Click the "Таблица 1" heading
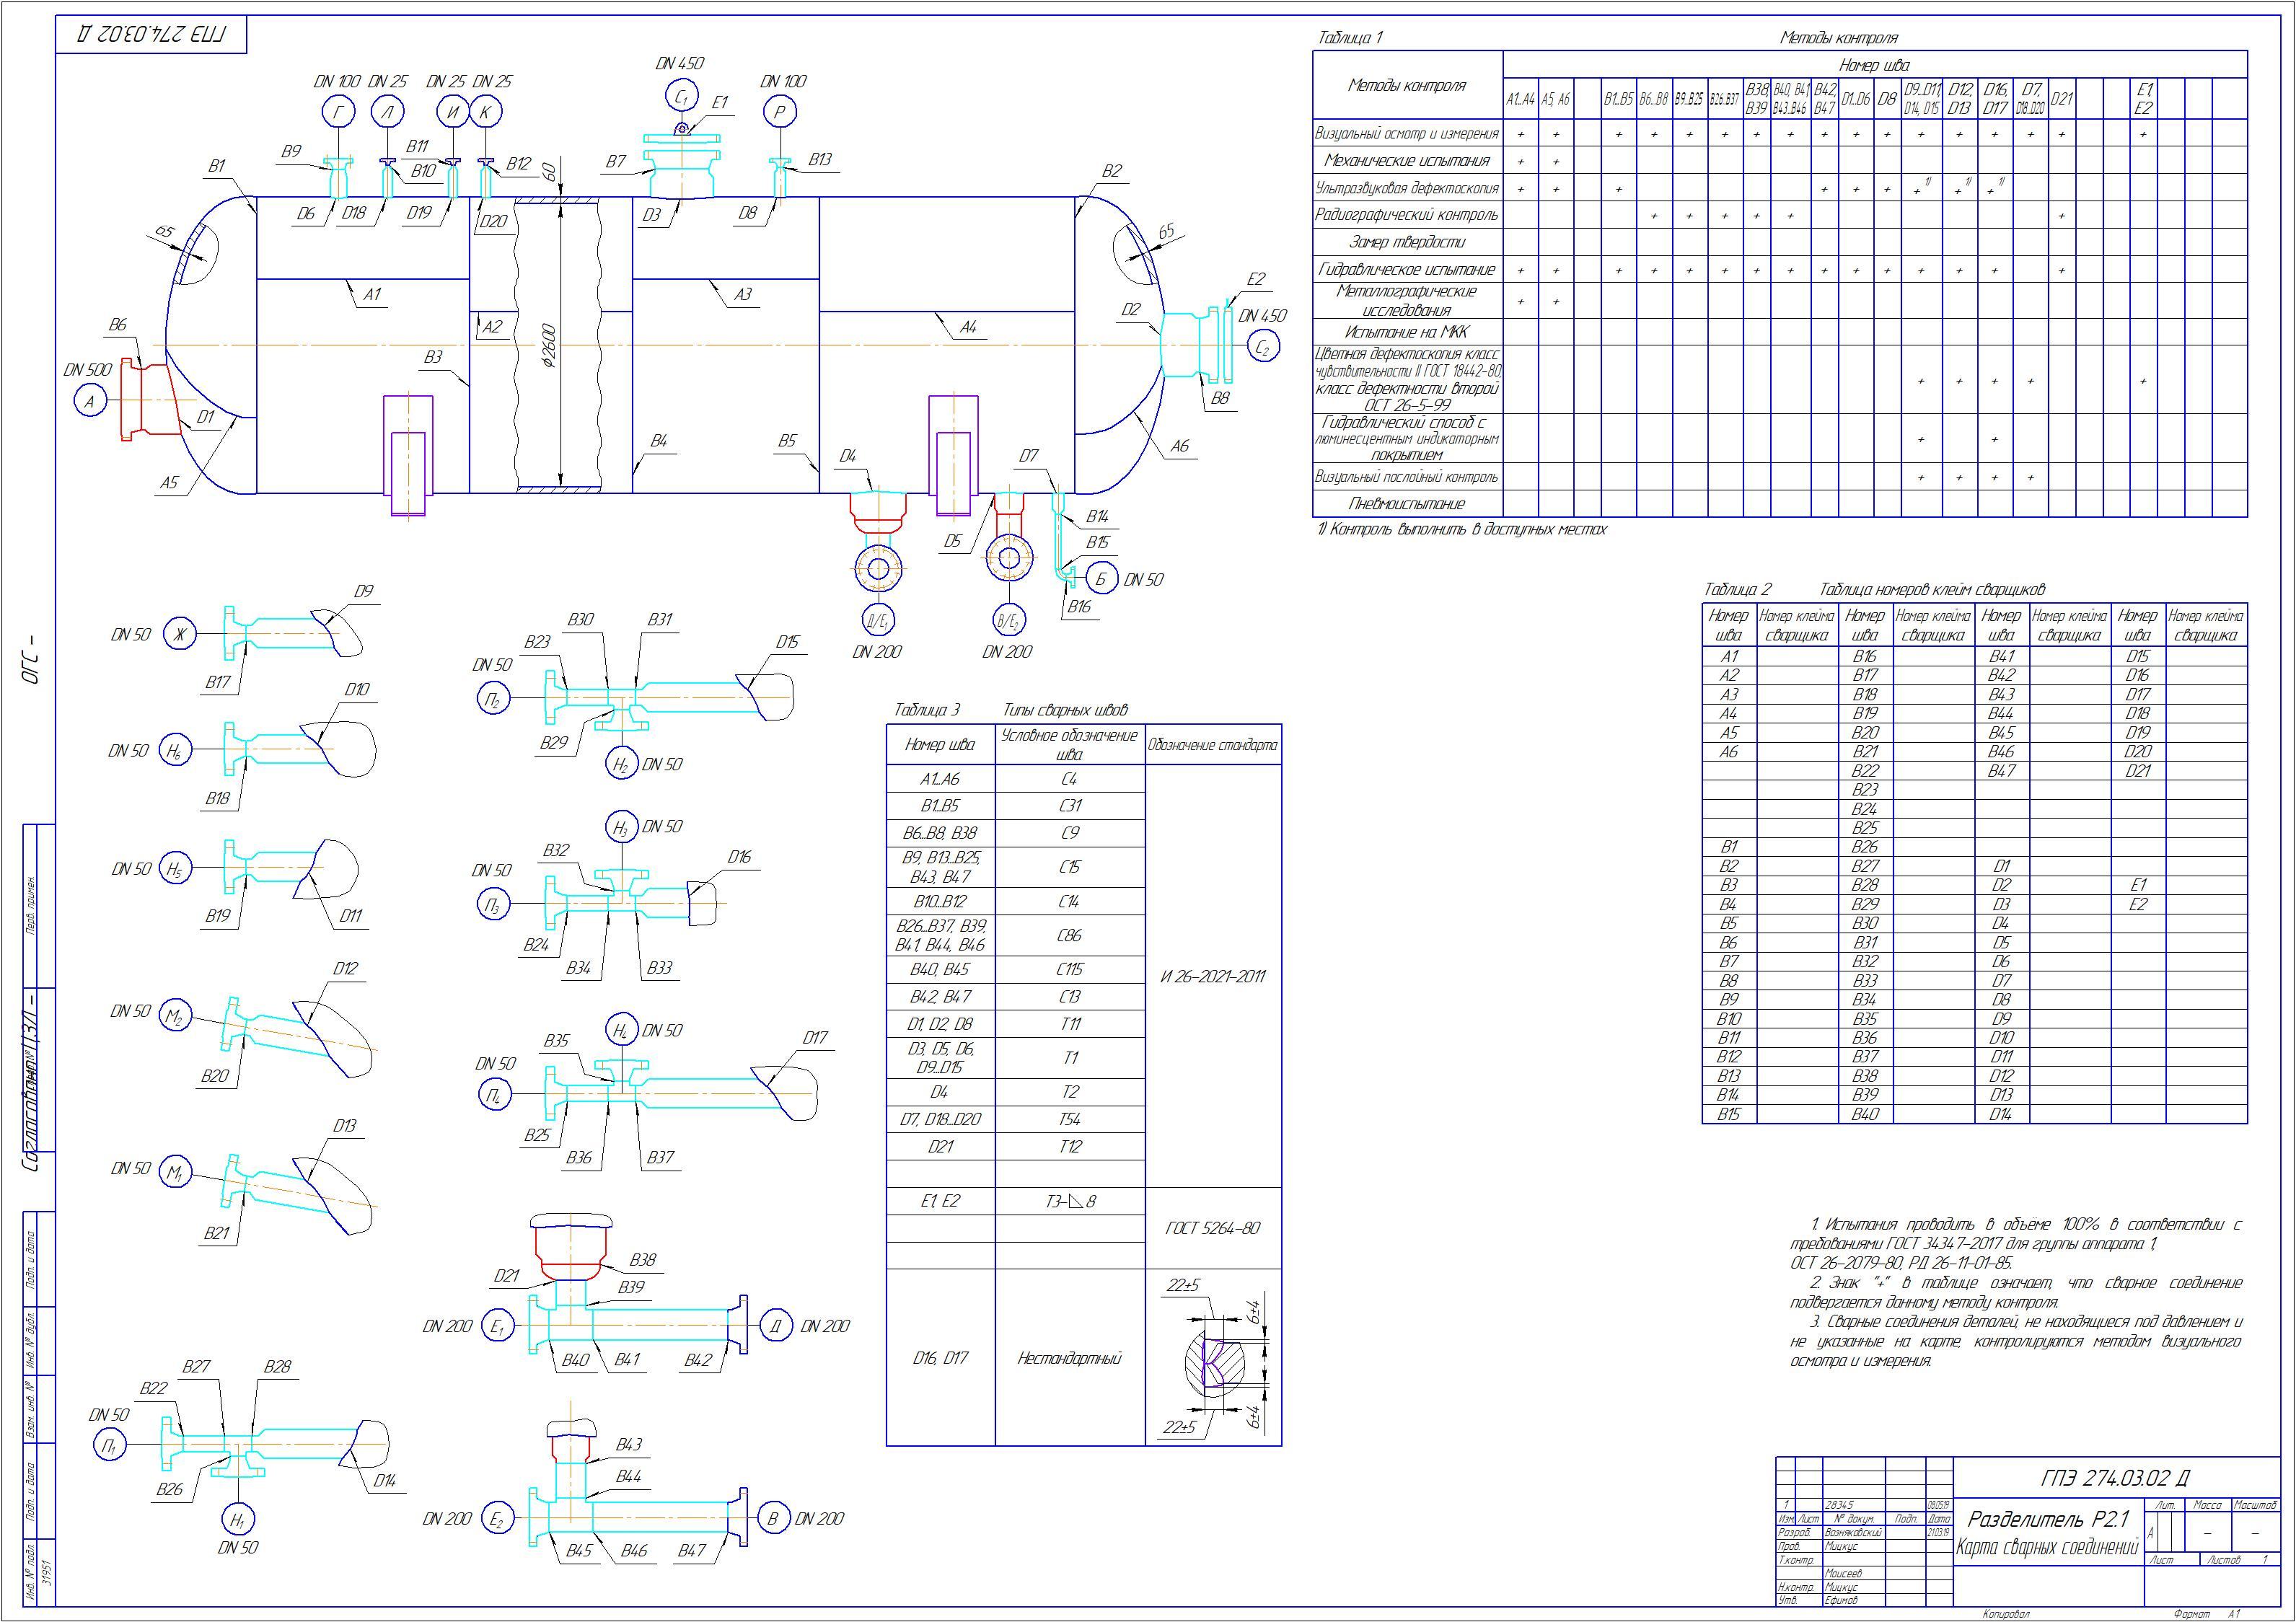This screenshot has height=1622, width=2296. pyautogui.click(x=1350, y=38)
